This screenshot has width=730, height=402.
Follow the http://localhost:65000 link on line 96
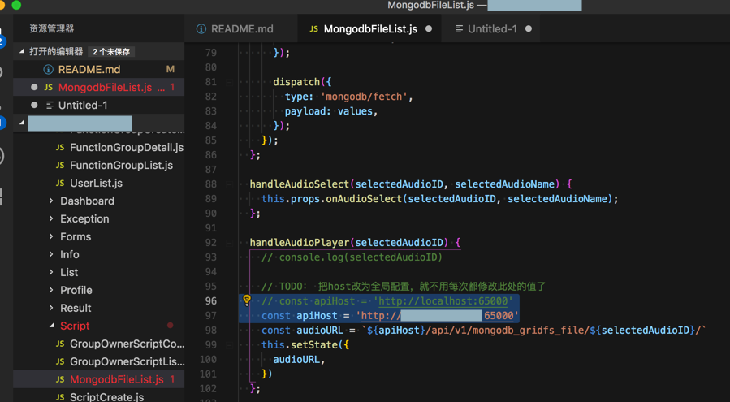click(x=443, y=301)
